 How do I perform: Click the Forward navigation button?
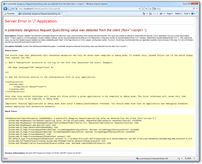point(10,8)
